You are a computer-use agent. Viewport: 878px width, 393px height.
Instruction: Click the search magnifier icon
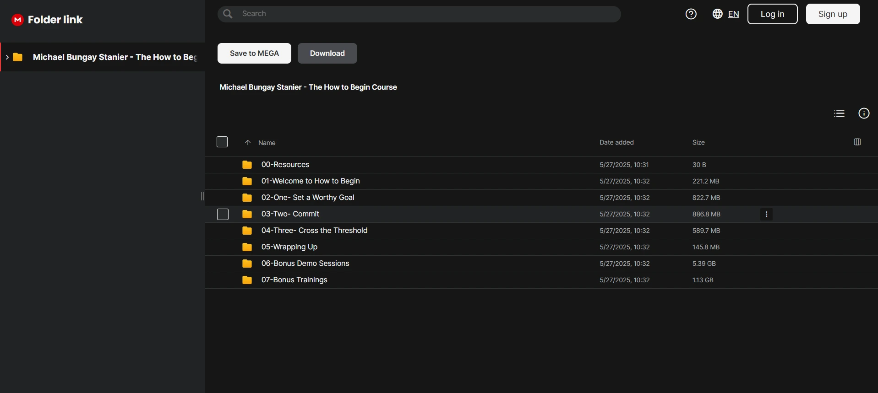228,14
